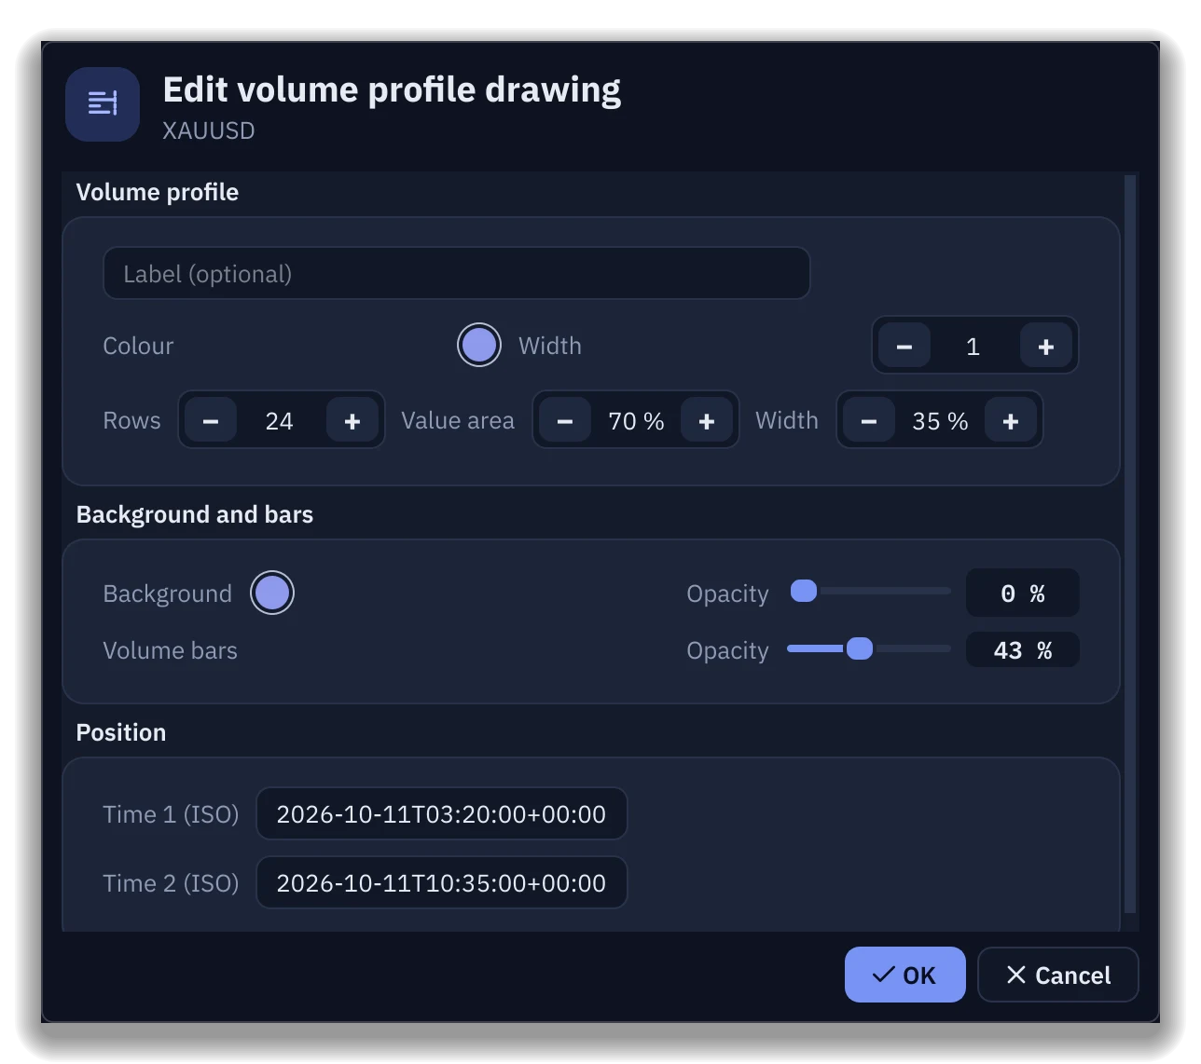Click the 'Rows' label

[131, 421]
